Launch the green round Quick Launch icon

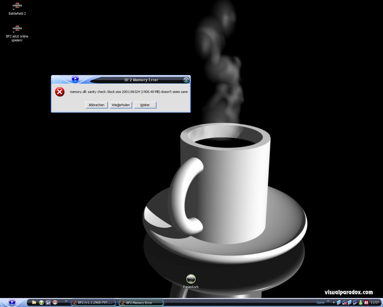click(41, 303)
